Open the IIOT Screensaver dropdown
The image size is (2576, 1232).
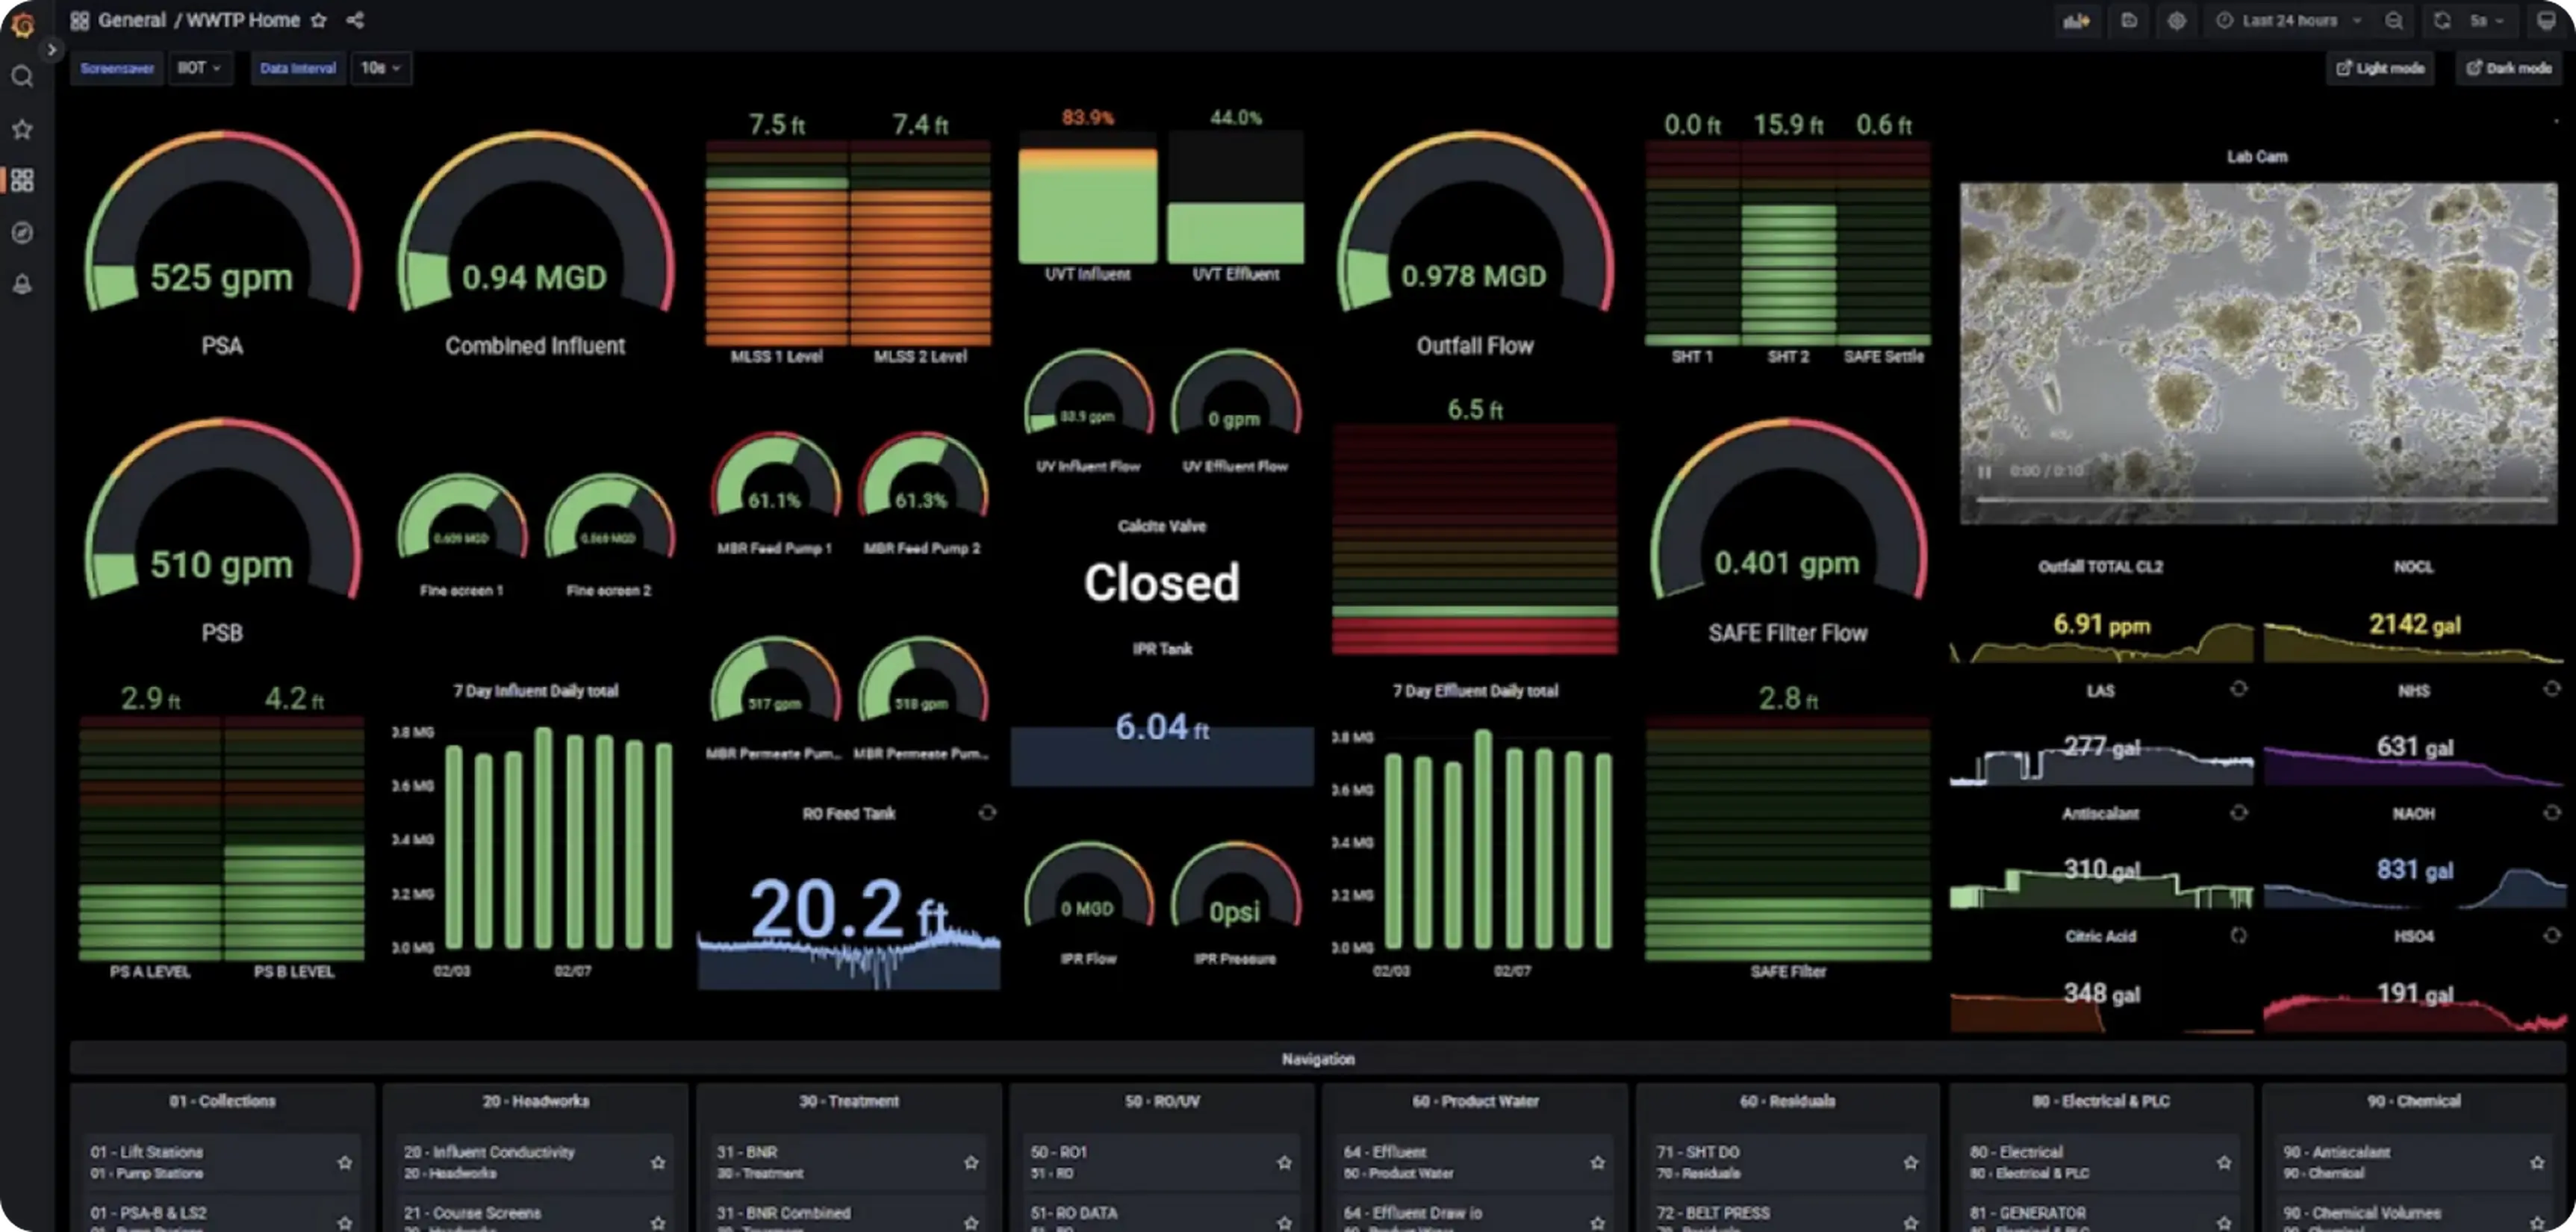click(199, 68)
